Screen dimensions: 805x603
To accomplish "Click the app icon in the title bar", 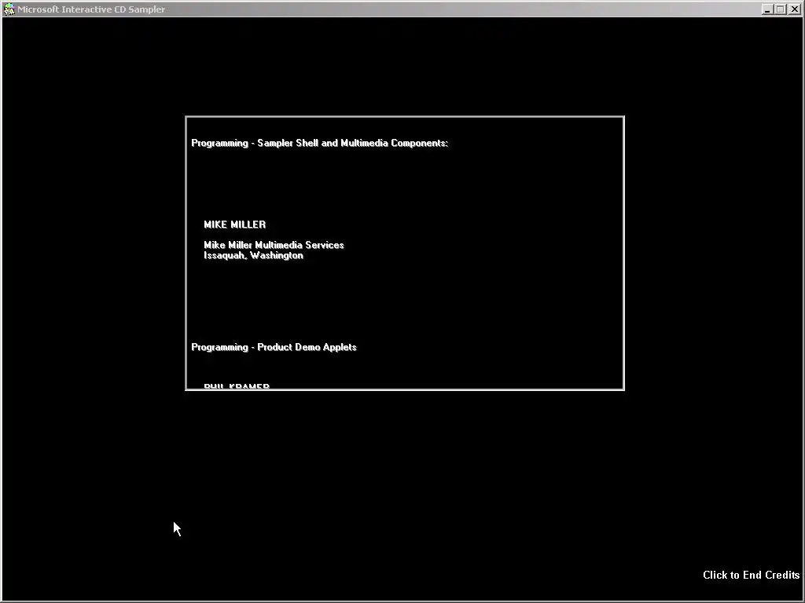I will click(x=9, y=9).
